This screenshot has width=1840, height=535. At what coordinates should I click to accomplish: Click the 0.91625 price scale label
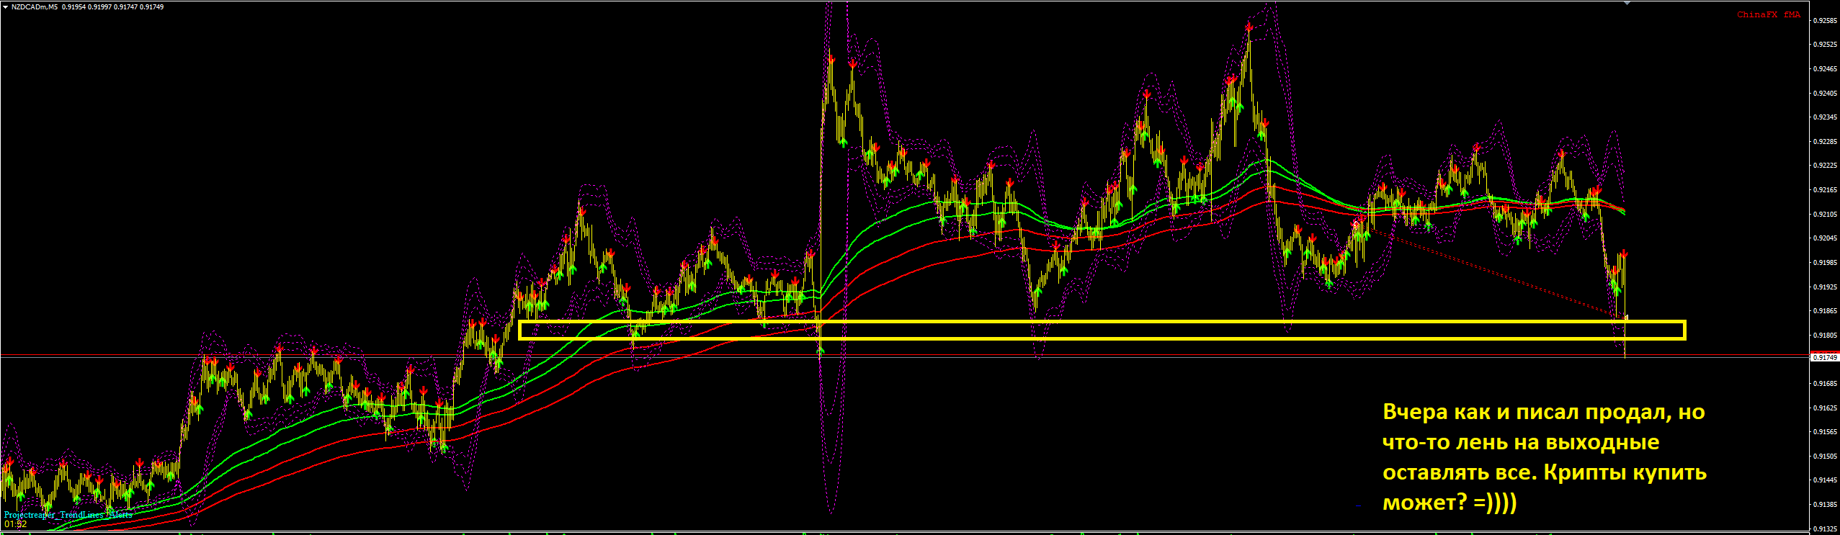(1825, 408)
